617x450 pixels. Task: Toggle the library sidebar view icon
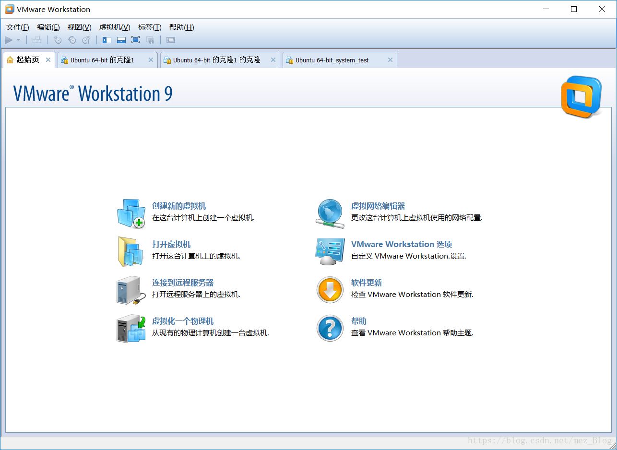[x=107, y=40]
